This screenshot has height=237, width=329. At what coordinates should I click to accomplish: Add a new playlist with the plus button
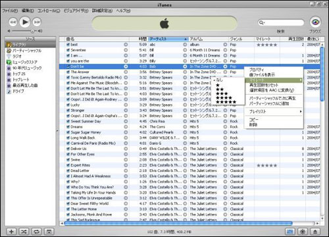click(11, 232)
